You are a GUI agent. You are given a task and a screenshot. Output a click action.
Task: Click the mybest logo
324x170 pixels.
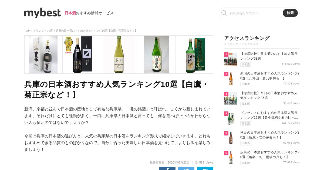coord(42,13)
